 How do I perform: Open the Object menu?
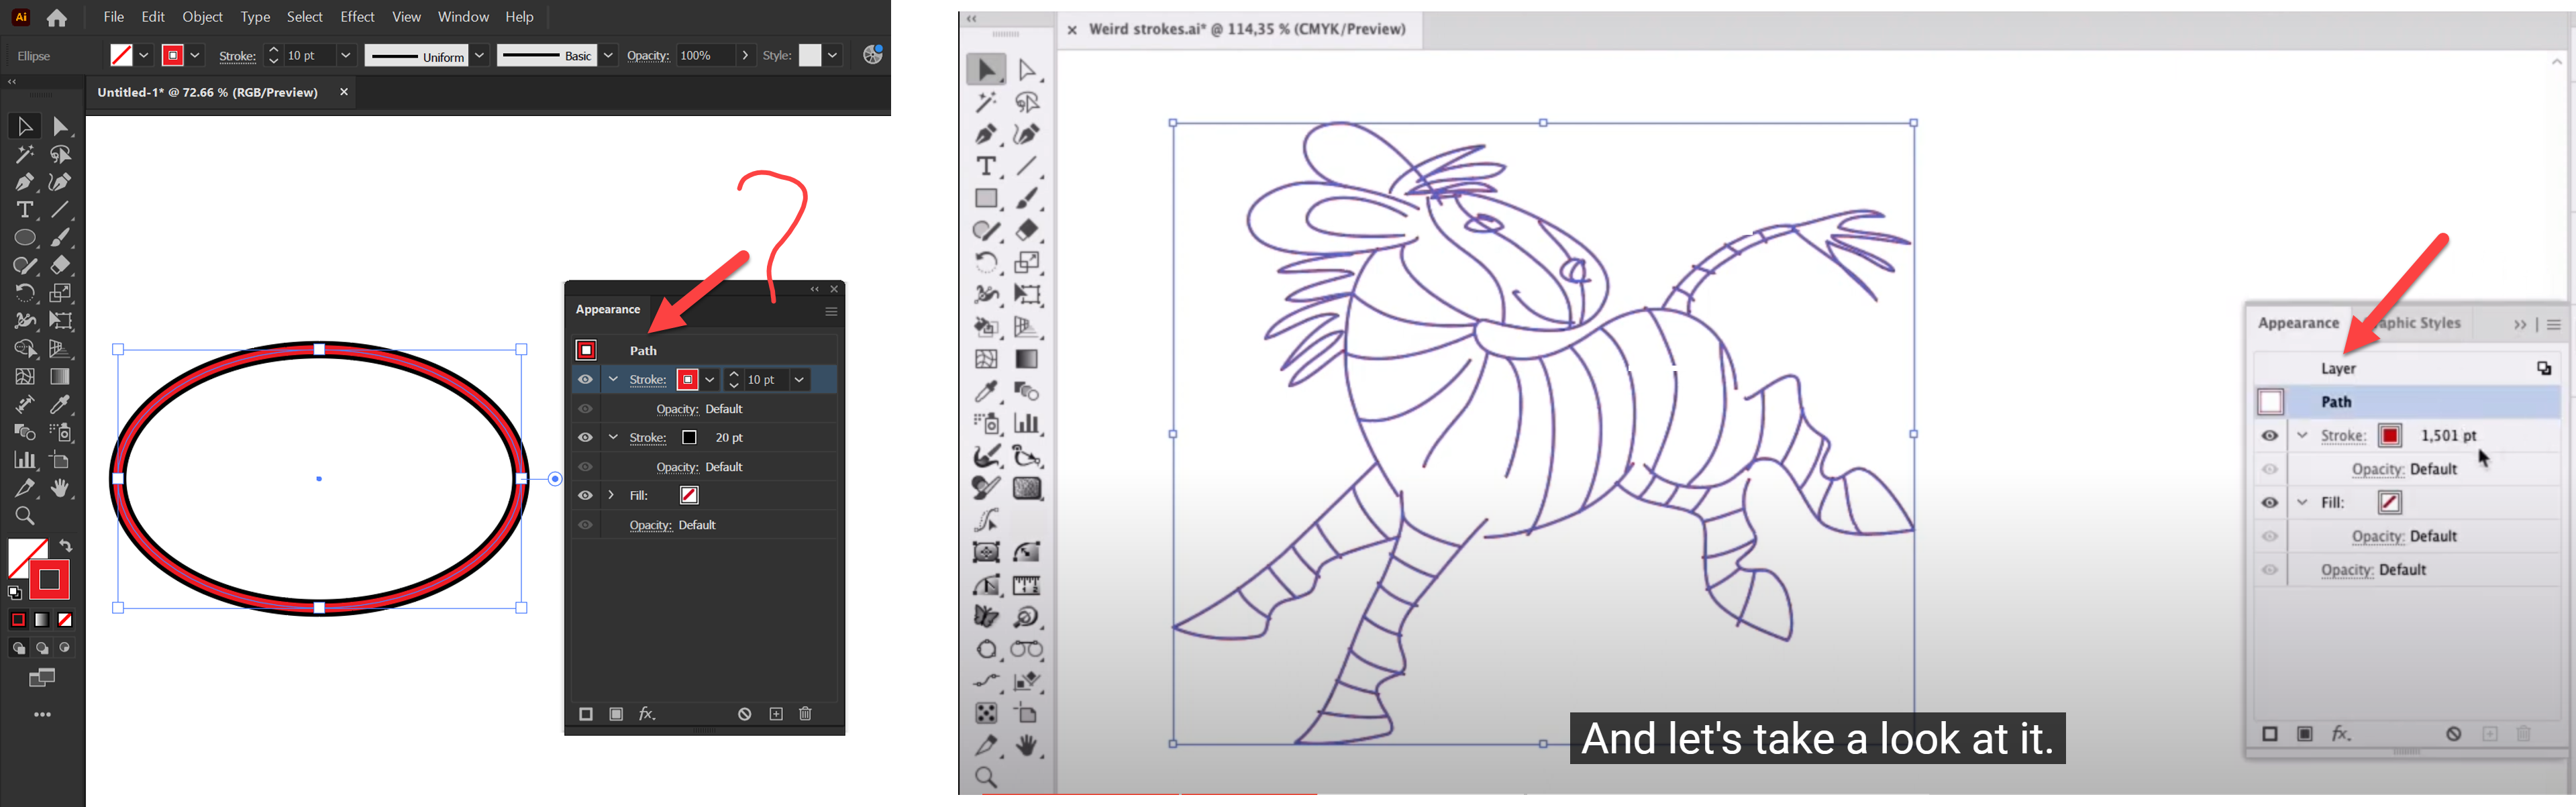[x=202, y=16]
